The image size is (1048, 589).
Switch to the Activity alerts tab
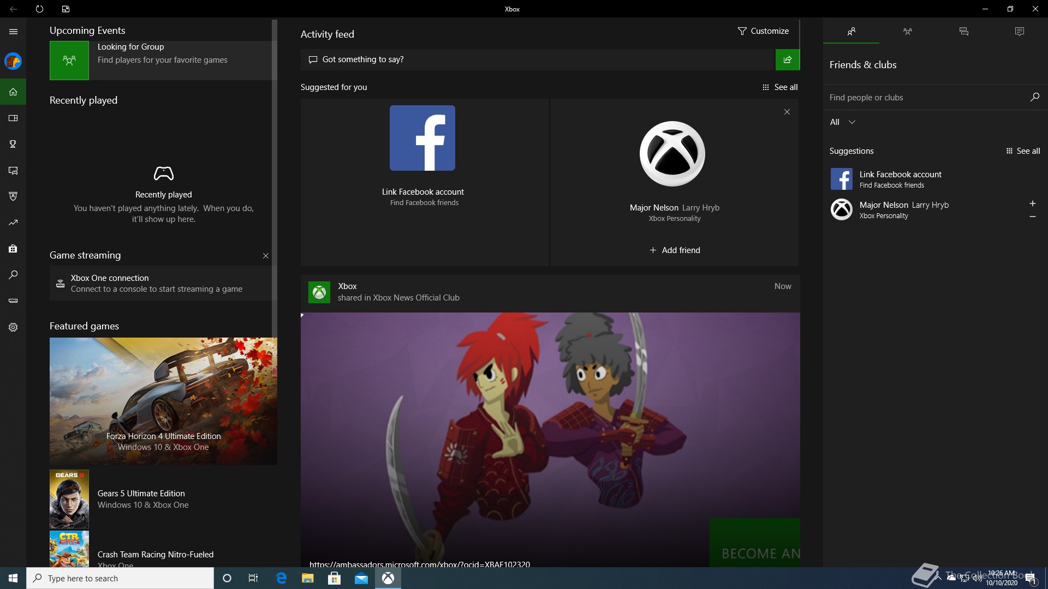click(1019, 32)
